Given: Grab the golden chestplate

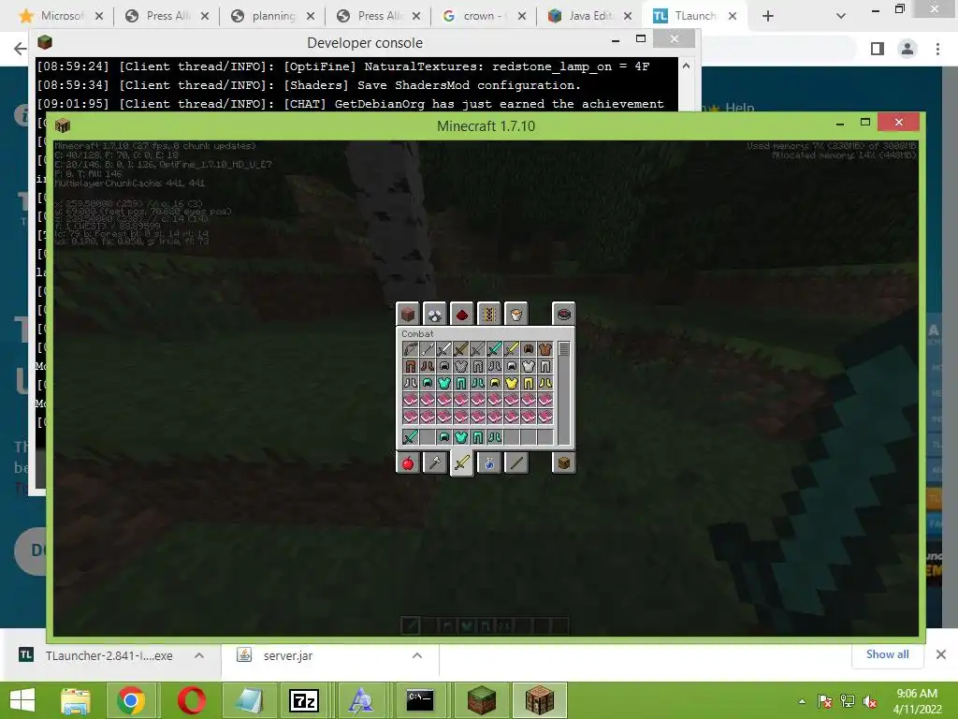Looking at the screenshot, I should [512, 383].
